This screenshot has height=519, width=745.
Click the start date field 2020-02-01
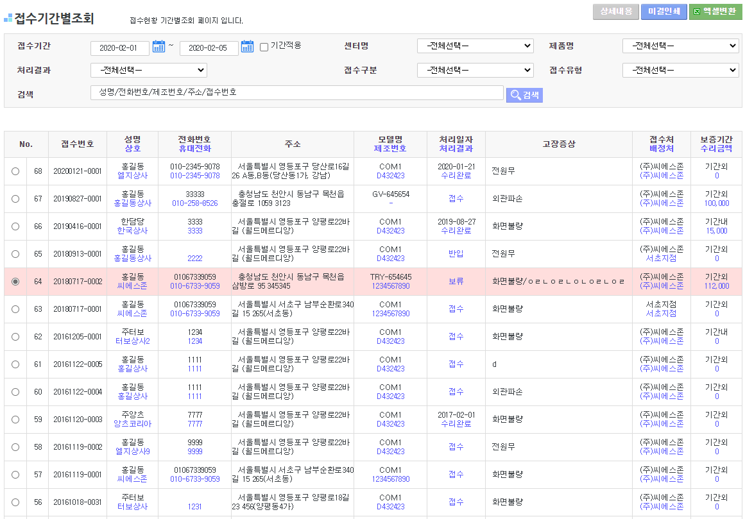120,49
